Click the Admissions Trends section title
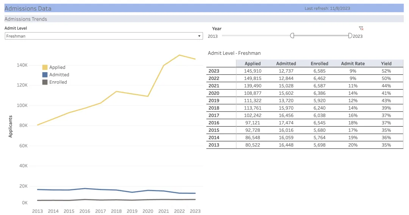The image size is (409, 215). [x=26, y=19]
